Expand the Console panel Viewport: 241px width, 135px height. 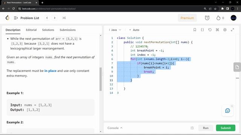tap(115, 128)
